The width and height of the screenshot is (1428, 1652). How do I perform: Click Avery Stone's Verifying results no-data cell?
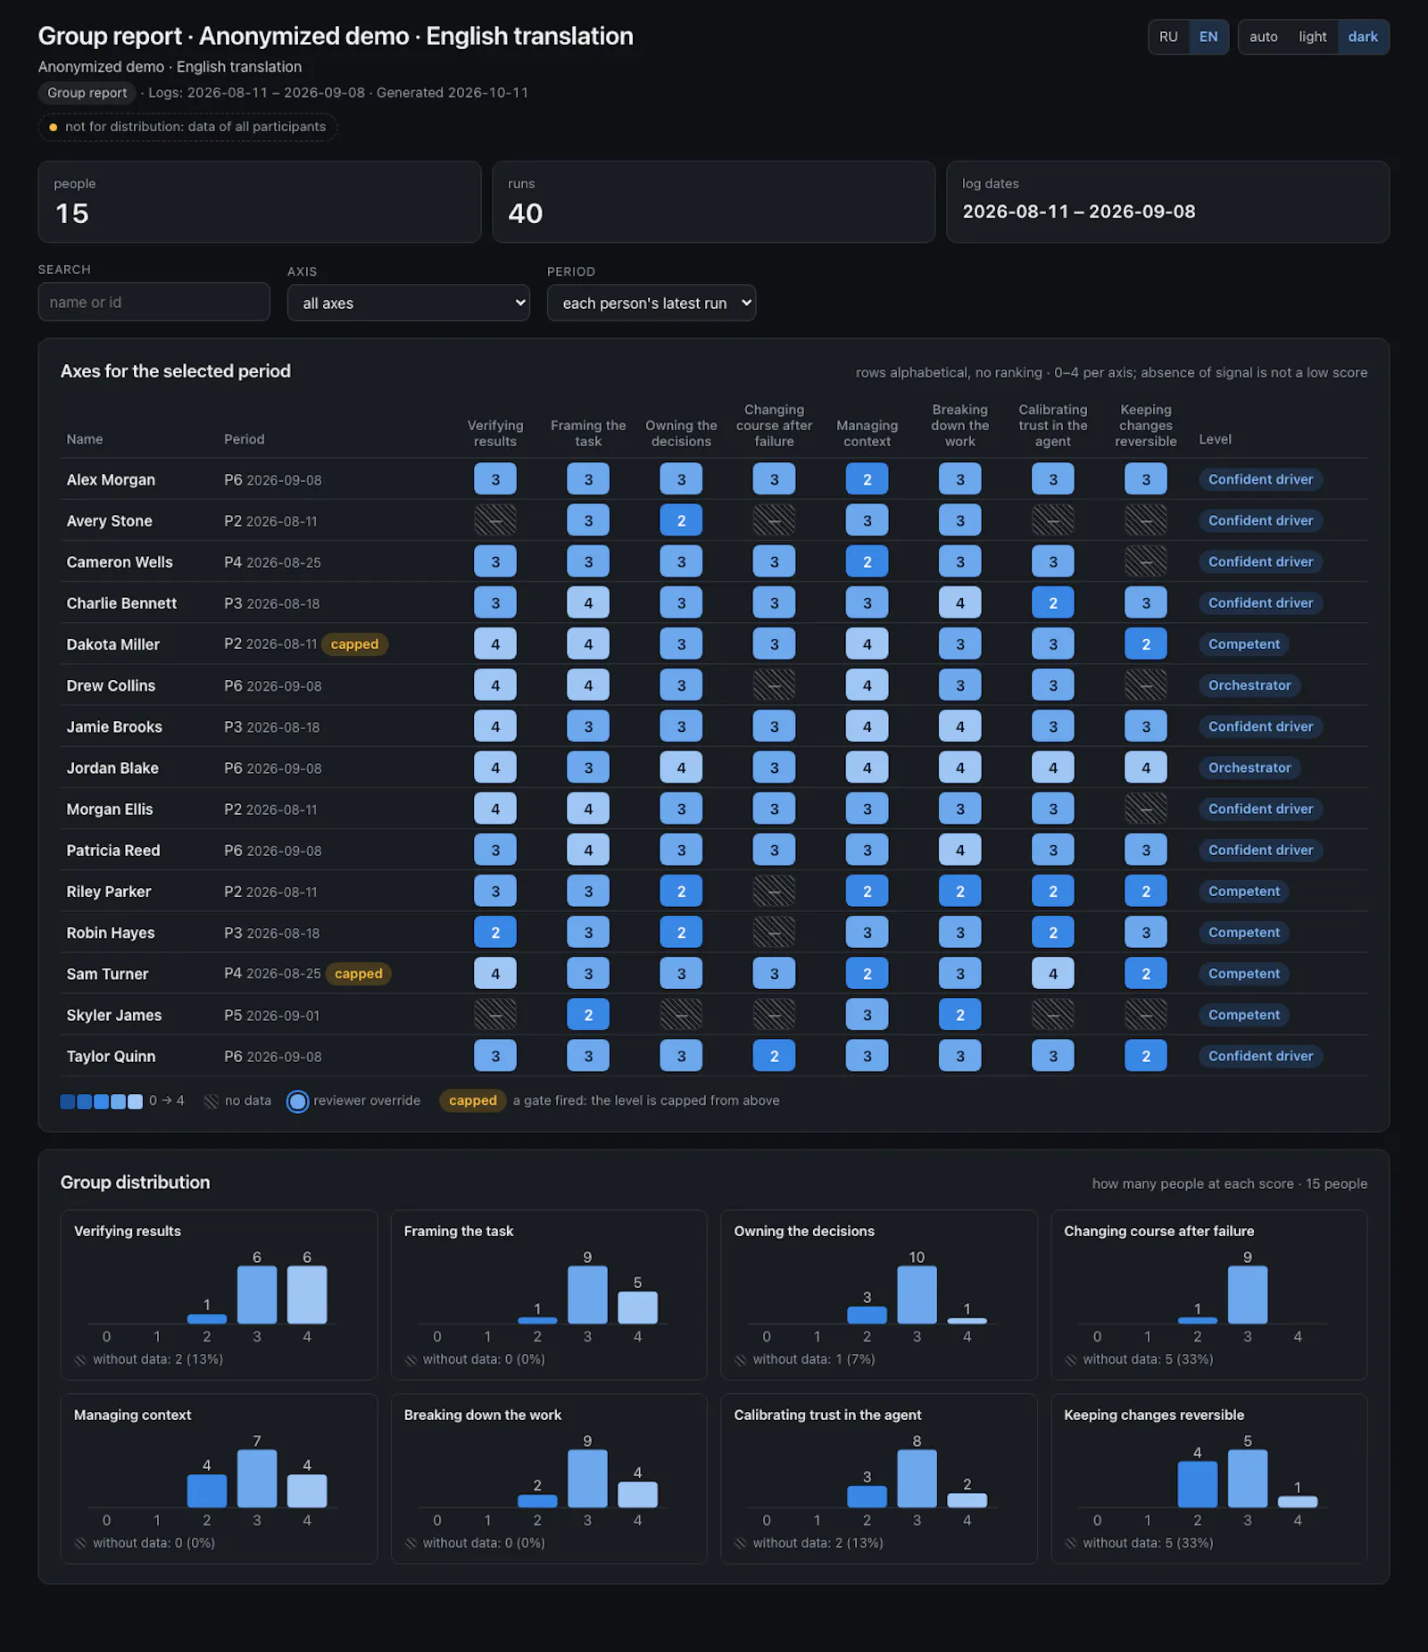coord(495,520)
